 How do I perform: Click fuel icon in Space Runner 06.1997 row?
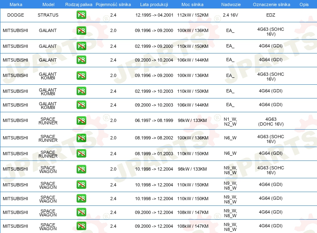(81, 120)
